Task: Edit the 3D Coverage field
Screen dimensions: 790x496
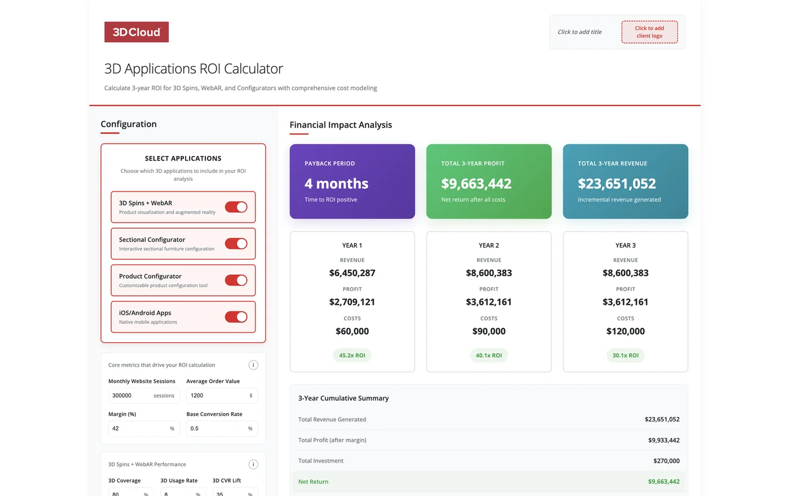Action: tap(131, 492)
